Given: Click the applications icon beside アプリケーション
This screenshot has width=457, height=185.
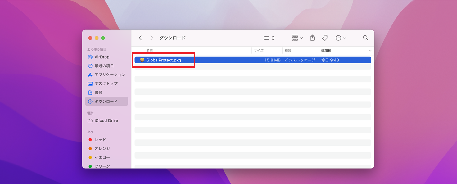Looking at the screenshot, I should pos(90,75).
